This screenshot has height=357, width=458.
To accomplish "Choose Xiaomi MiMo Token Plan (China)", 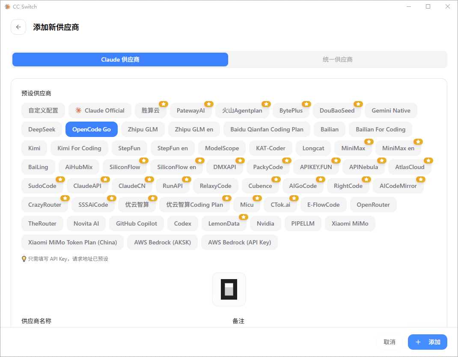I will point(72,242).
